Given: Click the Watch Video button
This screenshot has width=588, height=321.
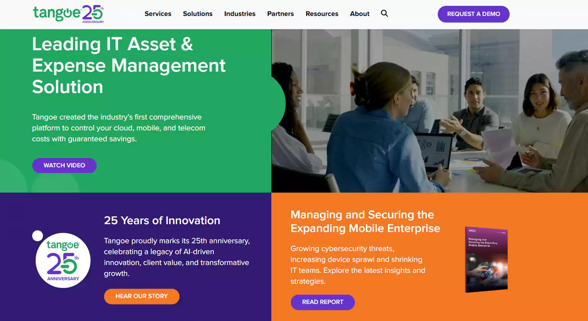Looking at the screenshot, I should 64,165.
